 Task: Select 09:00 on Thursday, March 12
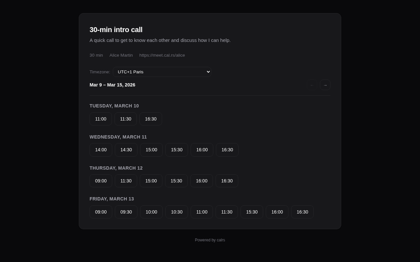click(x=101, y=181)
